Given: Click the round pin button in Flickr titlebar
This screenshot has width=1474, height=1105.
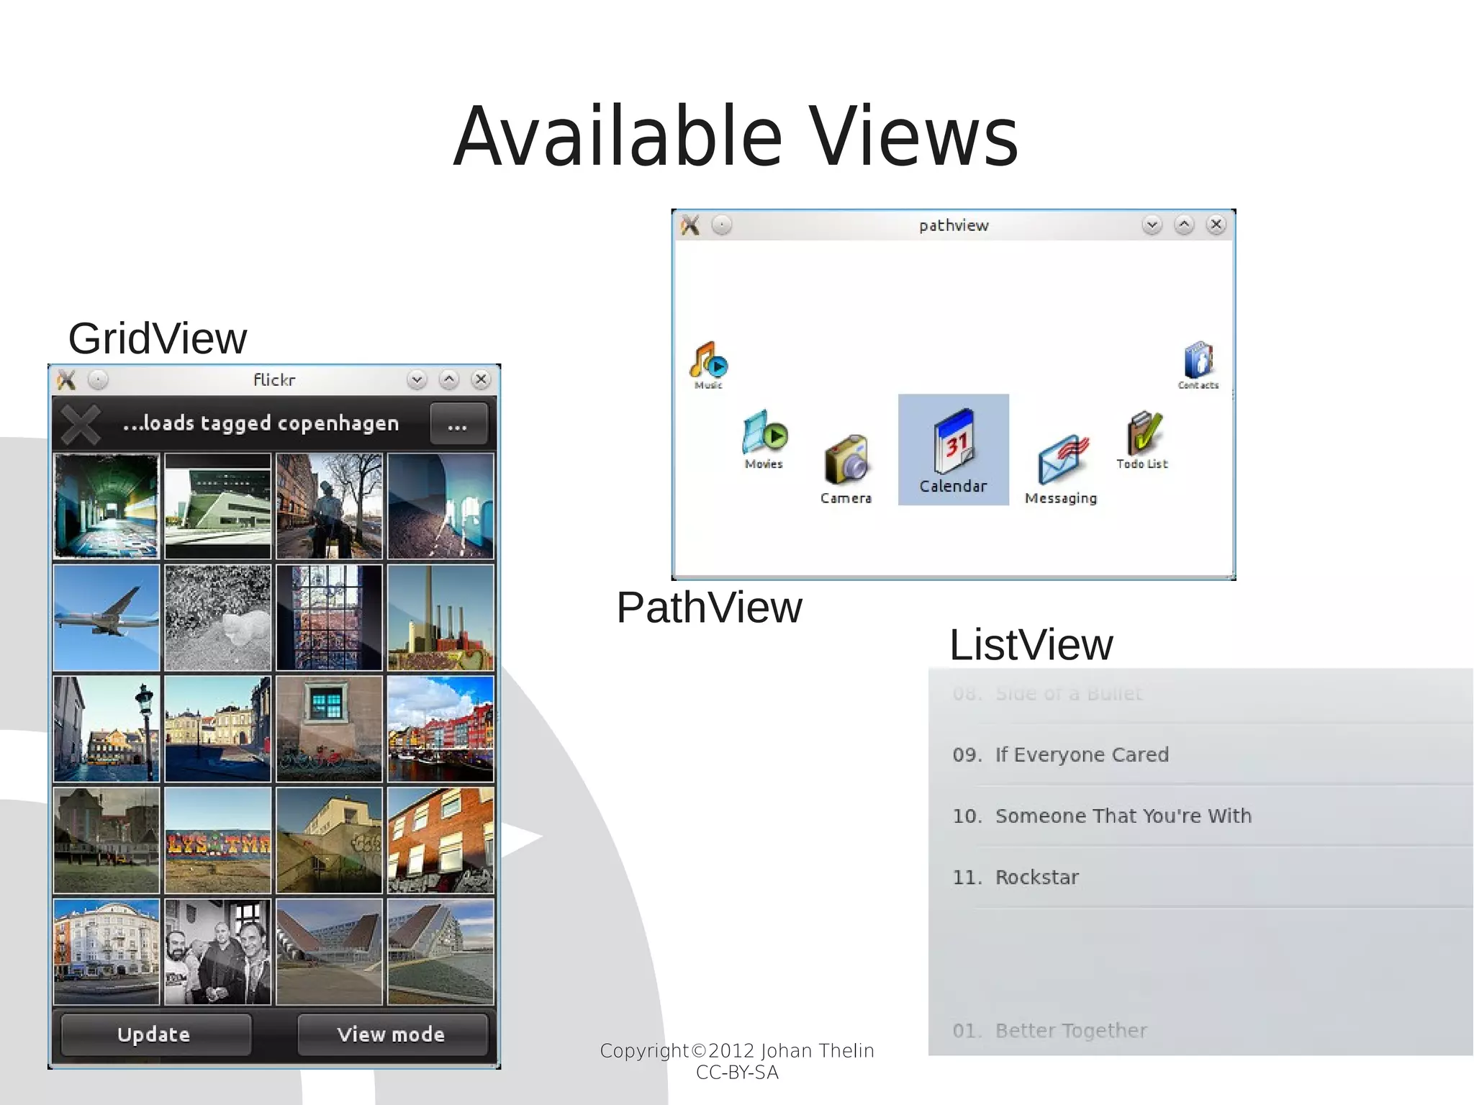Looking at the screenshot, I should tap(99, 379).
